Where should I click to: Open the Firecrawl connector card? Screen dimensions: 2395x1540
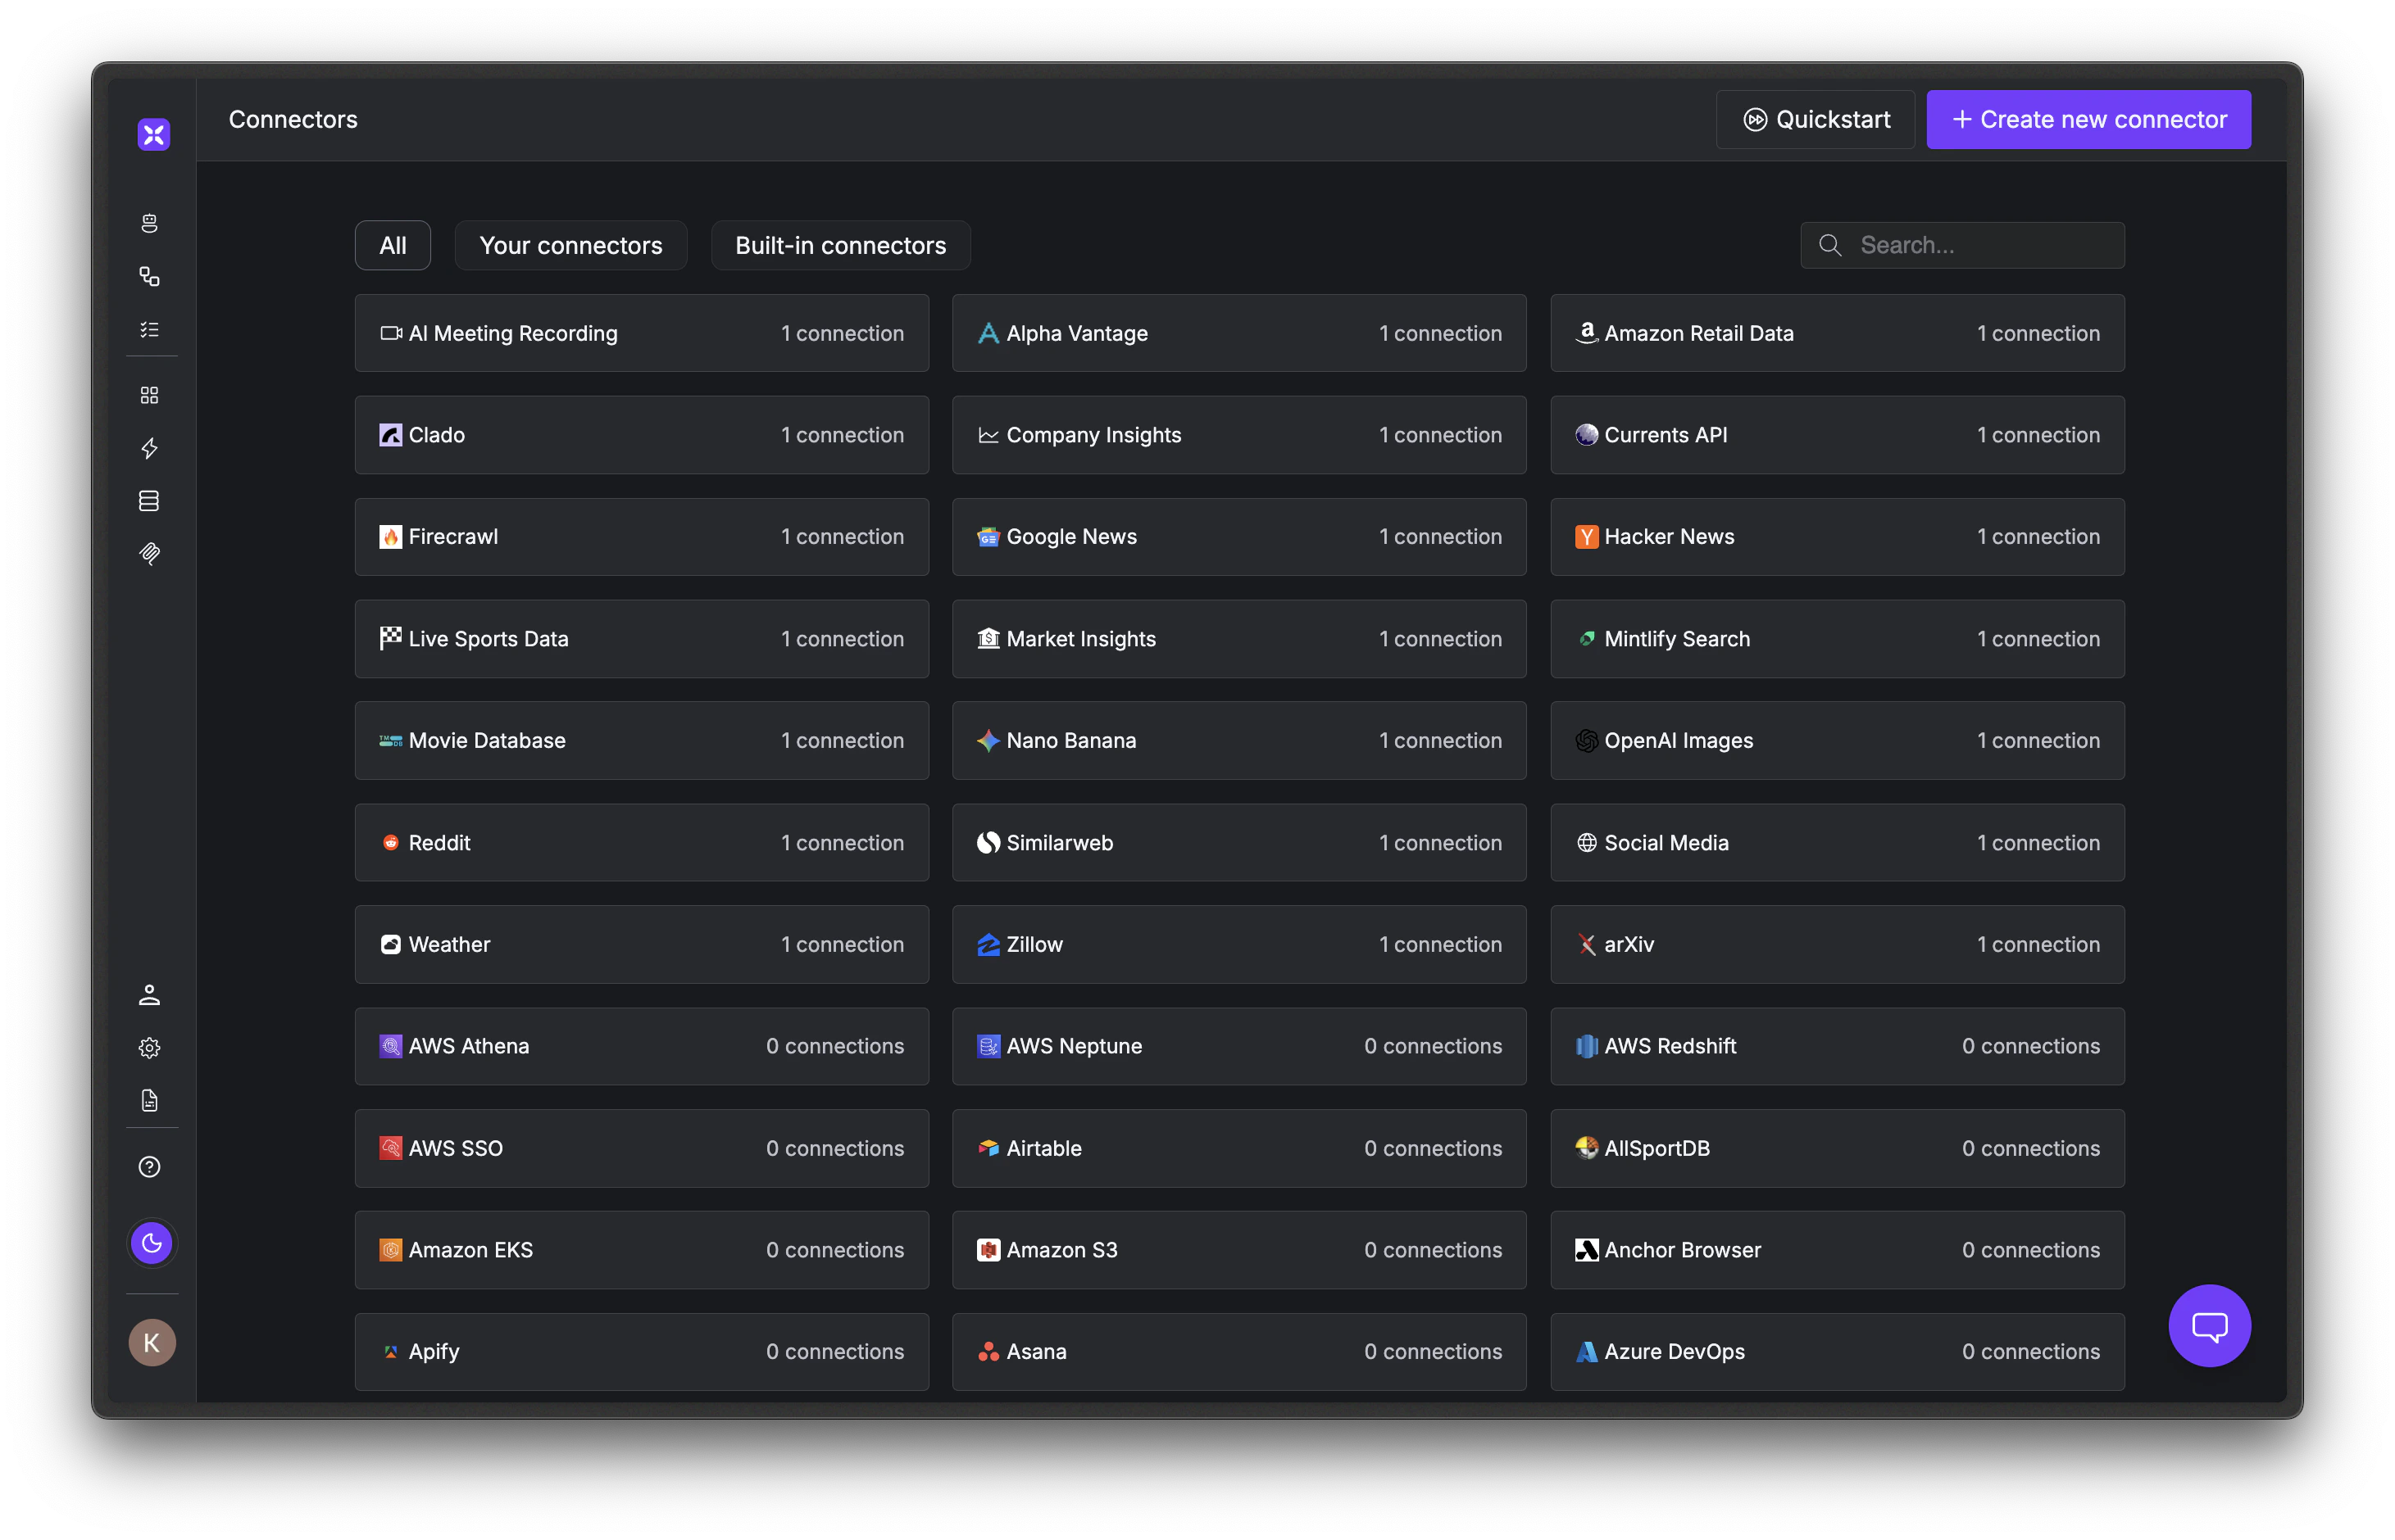point(641,537)
